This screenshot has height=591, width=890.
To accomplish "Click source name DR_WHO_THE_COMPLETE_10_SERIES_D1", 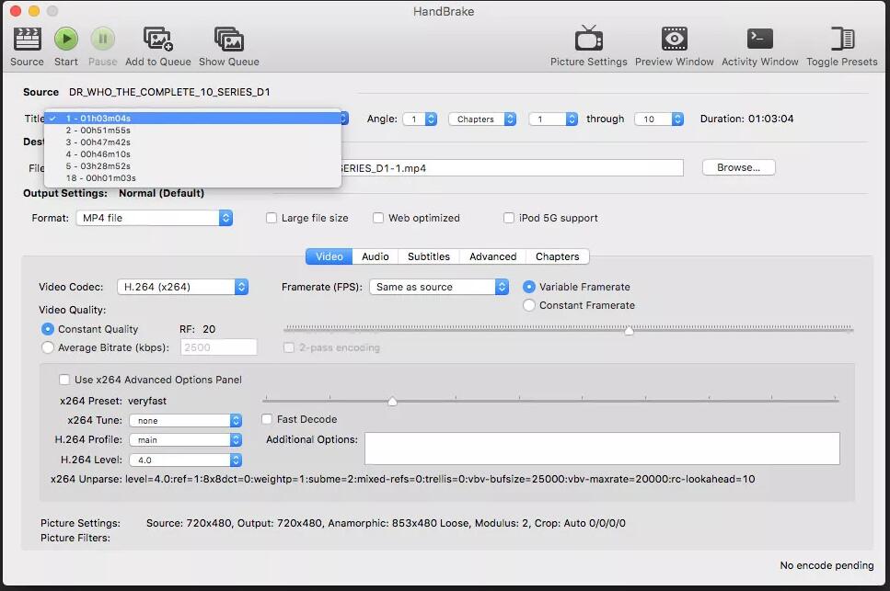I will click(x=169, y=92).
